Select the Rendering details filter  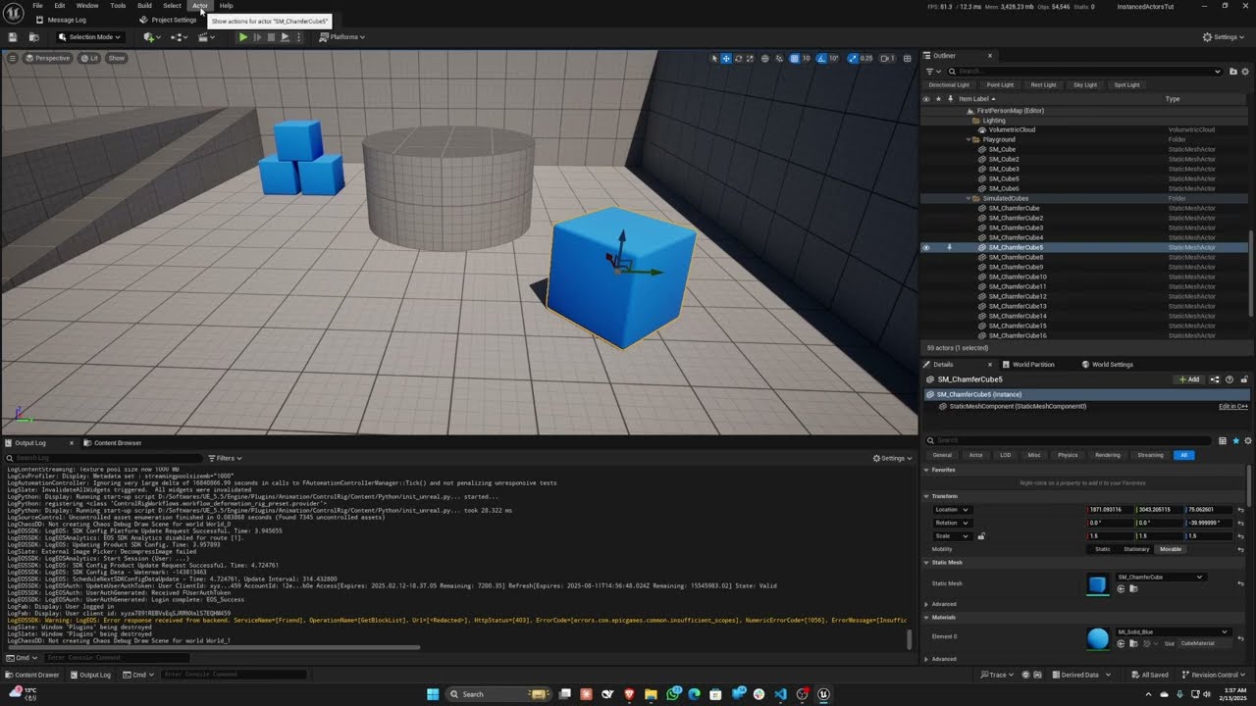[1108, 455]
